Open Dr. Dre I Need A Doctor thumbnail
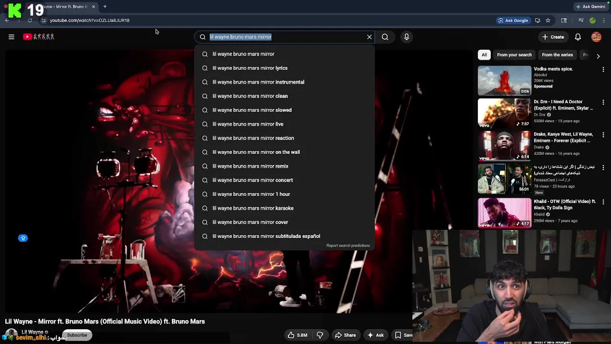Image resolution: width=611 pixels, height=344 pixels. 505,113
